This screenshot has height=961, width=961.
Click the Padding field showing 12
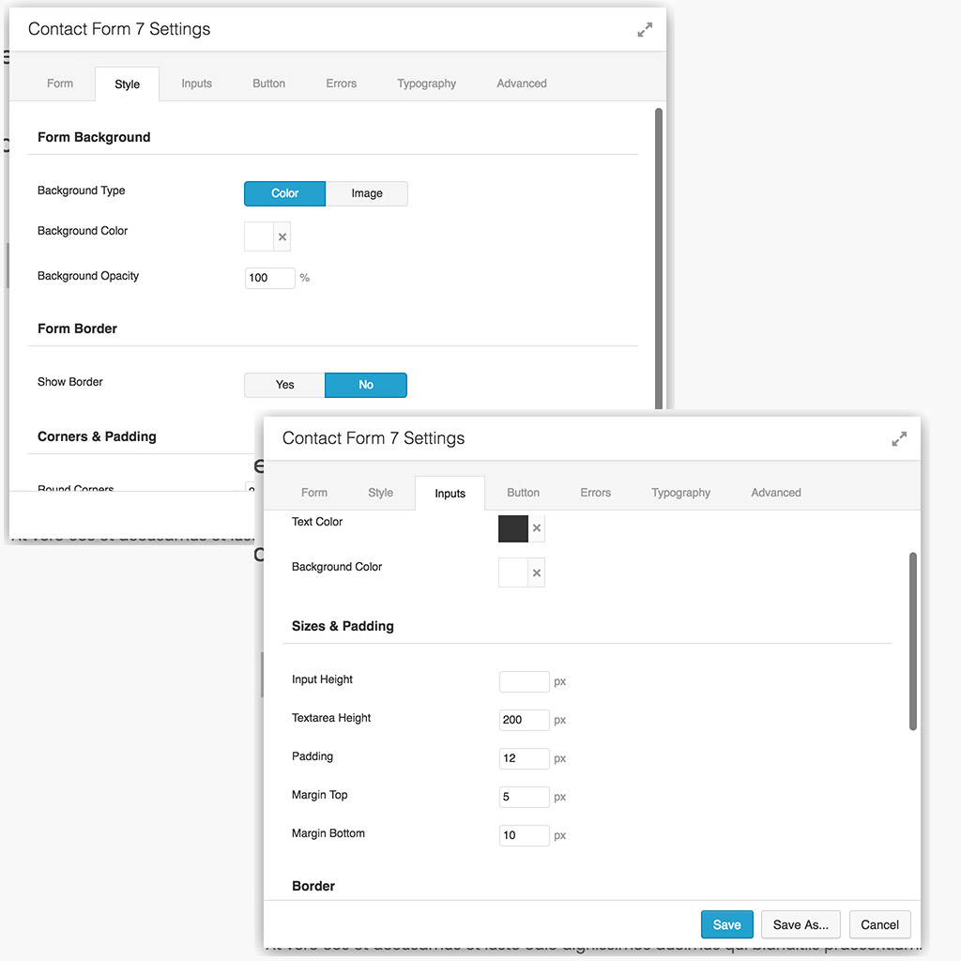[524, 758]
